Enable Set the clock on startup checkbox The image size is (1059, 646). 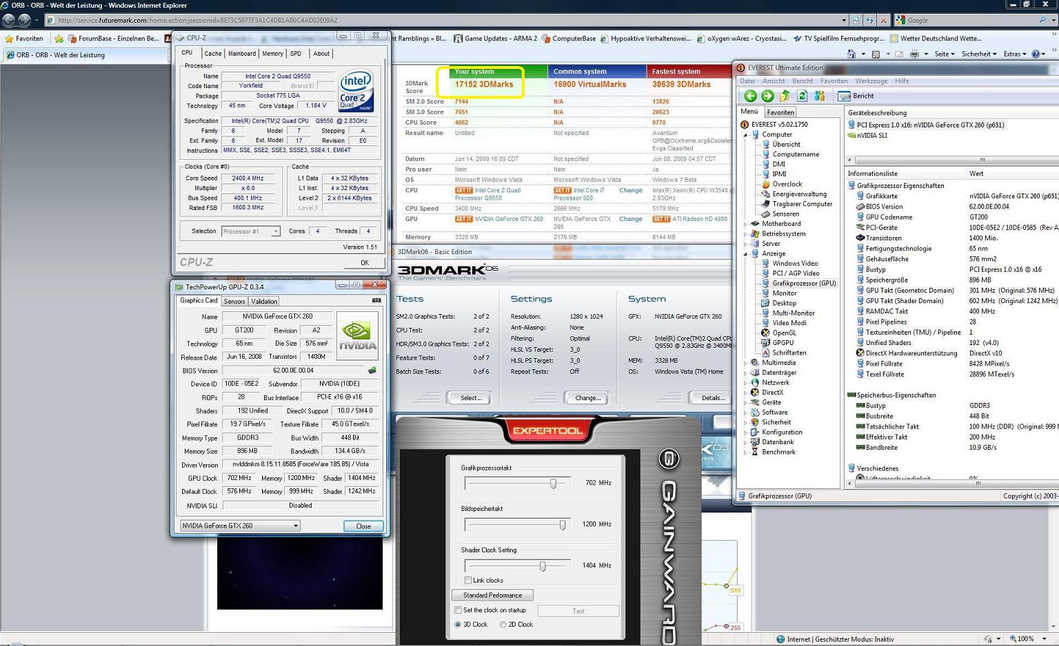coord(458,609)
